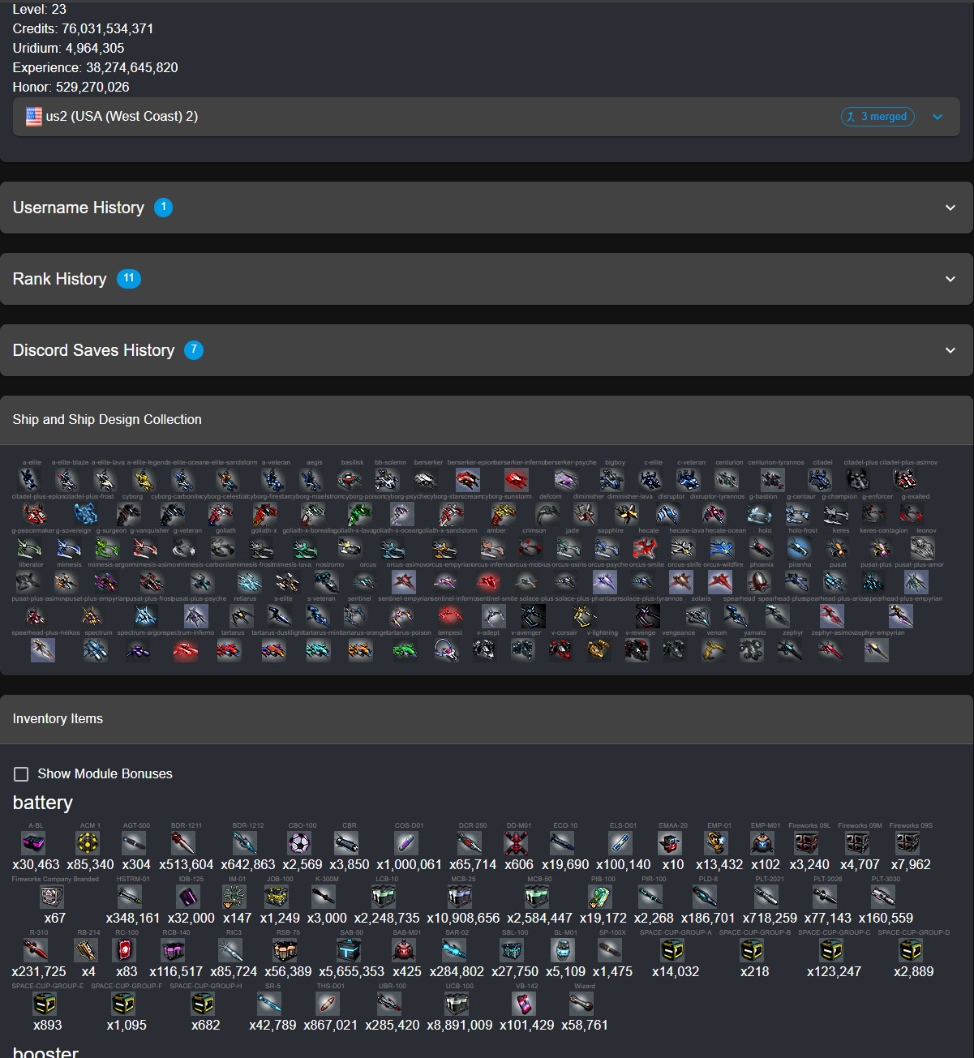Click the Honor: 529,270,026 line

[x=71, y=87]
